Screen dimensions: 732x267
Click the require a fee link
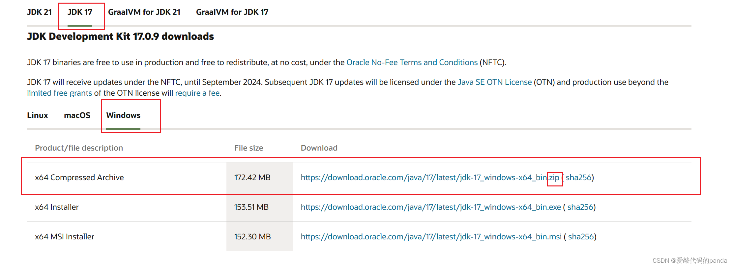tap(197, 93)
